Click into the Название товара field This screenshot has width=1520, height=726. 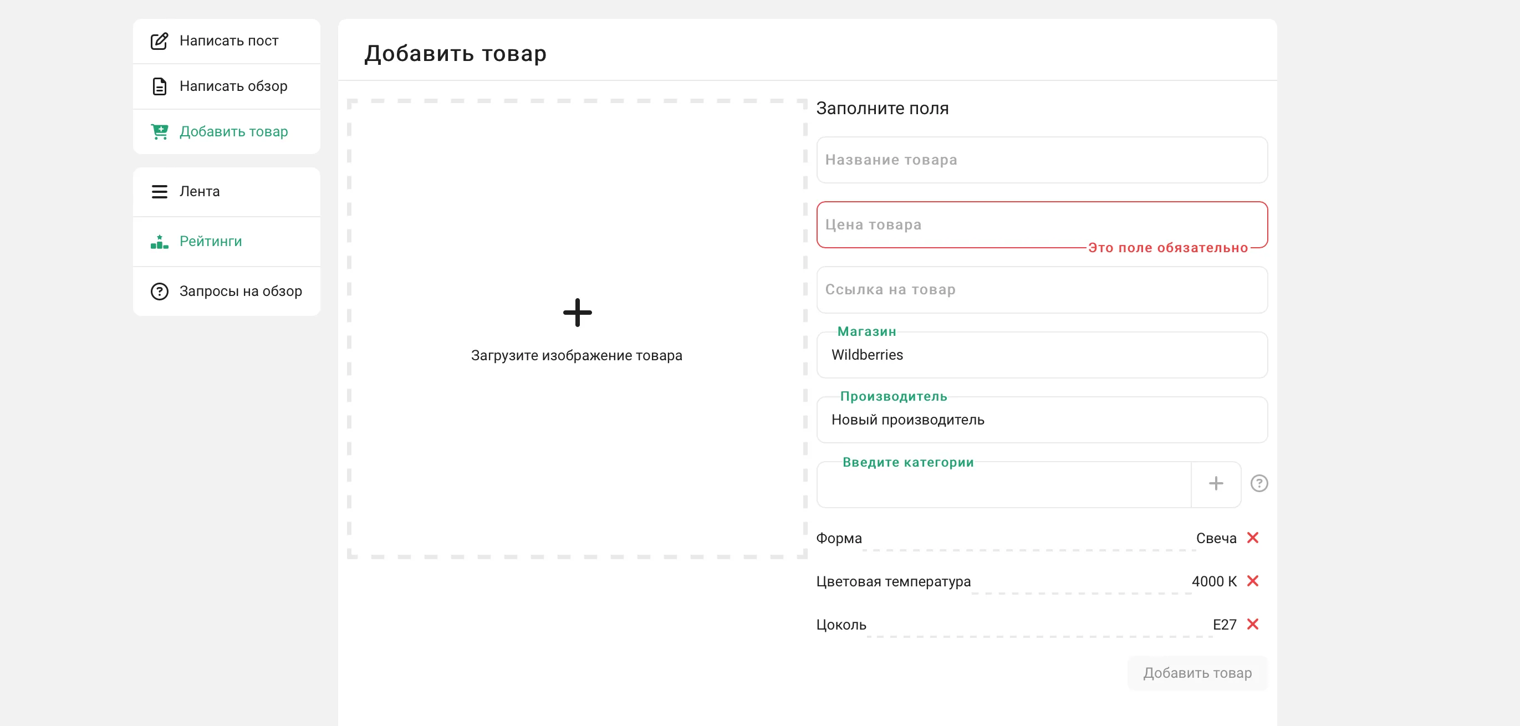[x=1042, y=160]
